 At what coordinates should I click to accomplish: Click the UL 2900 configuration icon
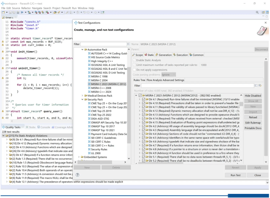pyautogui.click(x=89, y=153)
